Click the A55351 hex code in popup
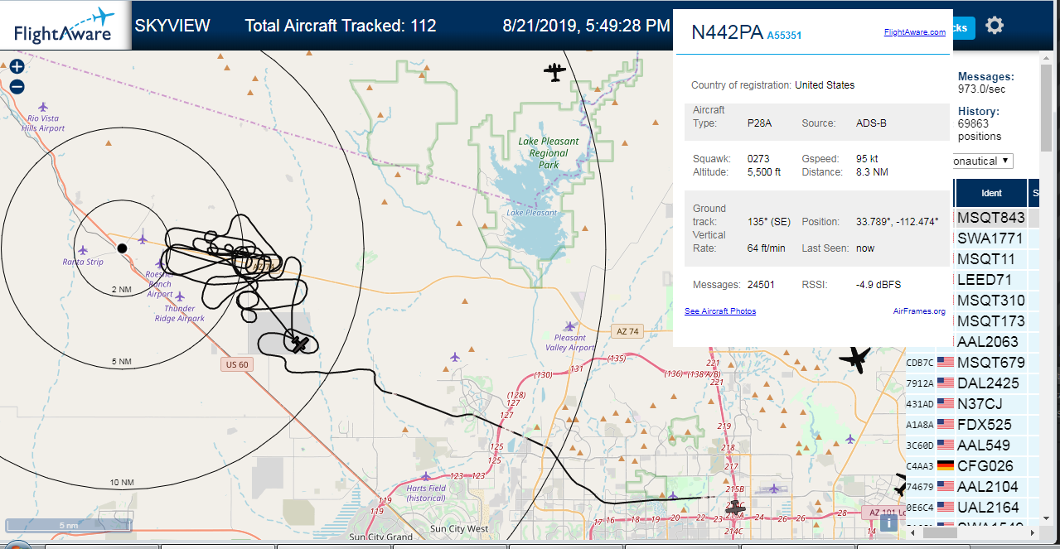 [x=784, y=36]
